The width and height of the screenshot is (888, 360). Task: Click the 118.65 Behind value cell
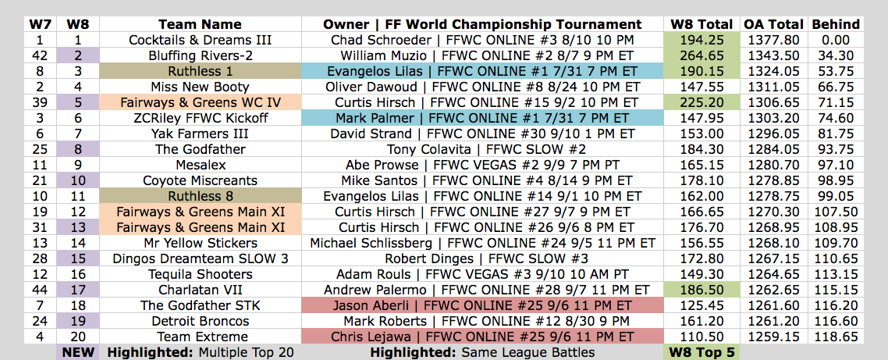(x=836, y=337)
